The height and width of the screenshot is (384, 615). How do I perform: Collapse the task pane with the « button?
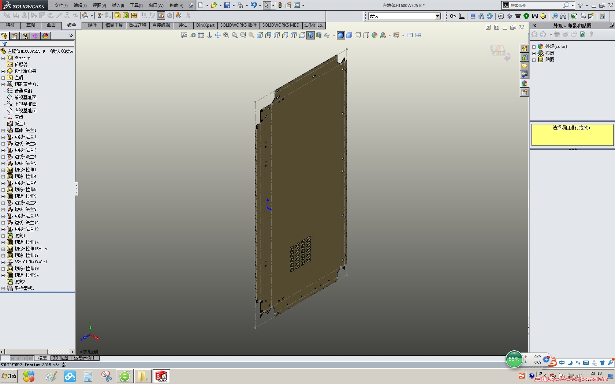coord(534,25)
